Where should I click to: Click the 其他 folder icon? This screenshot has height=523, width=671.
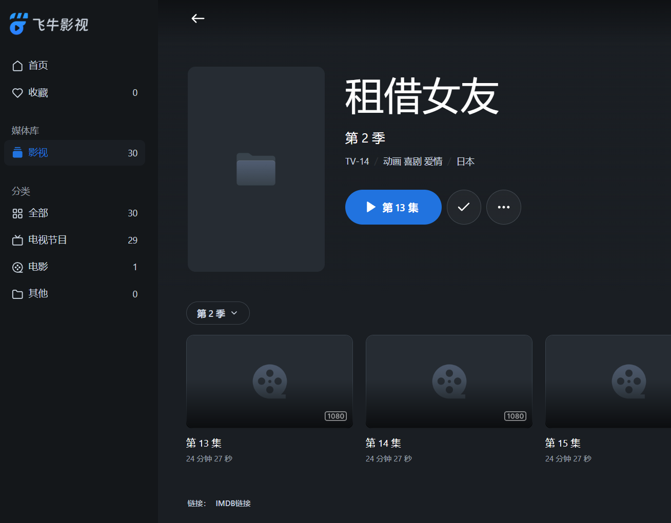[17, 294]
